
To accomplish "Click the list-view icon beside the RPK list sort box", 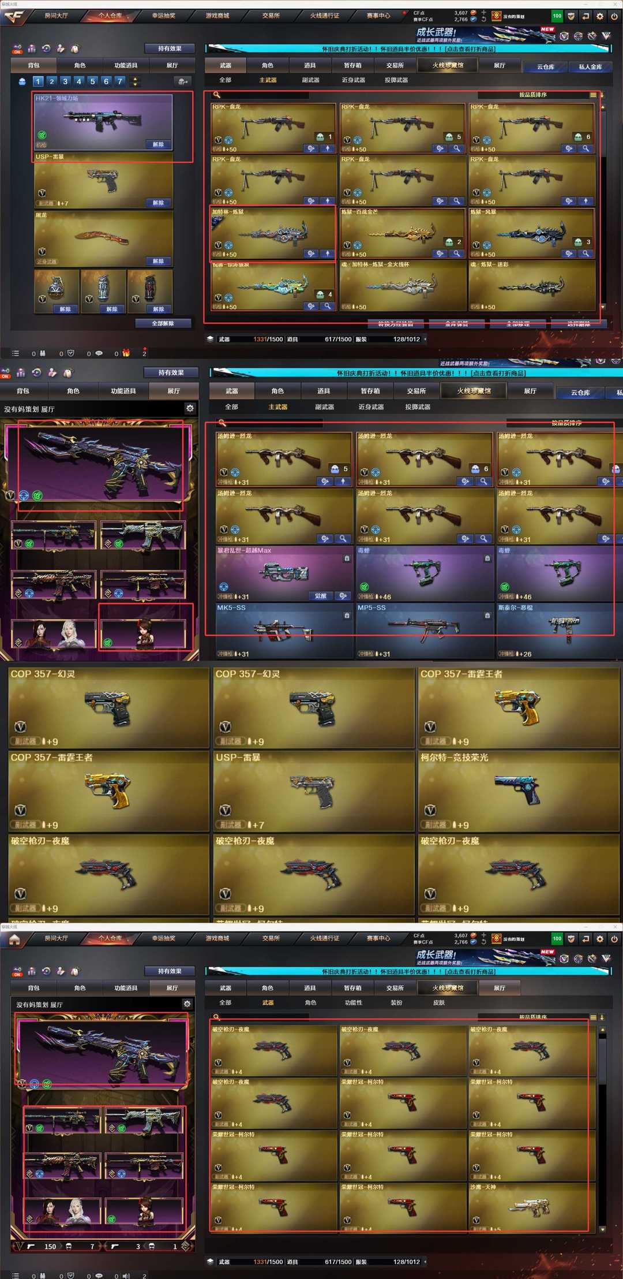I will pos(593,95).
